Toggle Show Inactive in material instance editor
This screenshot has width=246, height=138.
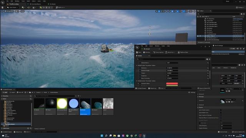[x=158, y=52]
